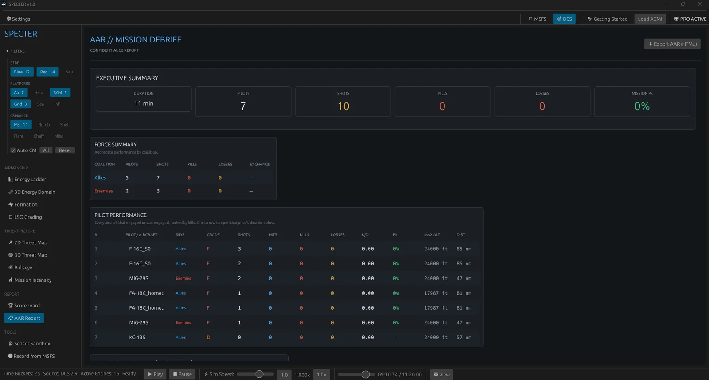Open Scoreboard report
The image size is (709, 380).
[x=24, y=306]
